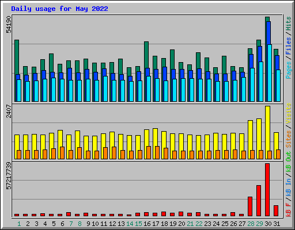Click the cyan Pages bar for day 29
Screen dimensions: 295x230
(261, 82)
